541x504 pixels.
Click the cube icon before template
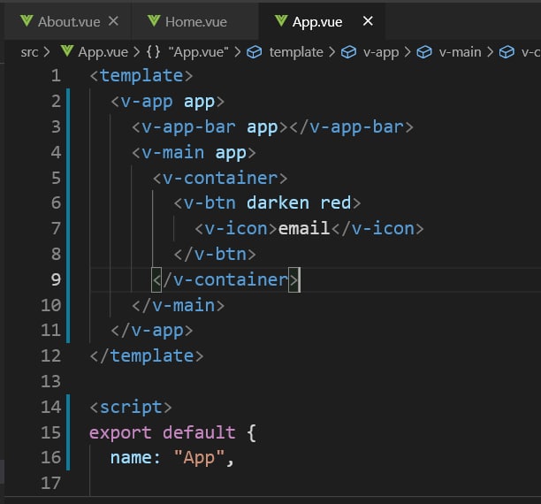click(x=255, y=52)
